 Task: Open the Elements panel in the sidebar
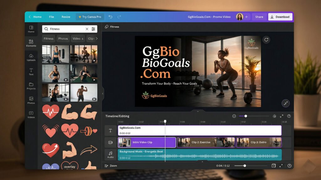pos(31,44)
